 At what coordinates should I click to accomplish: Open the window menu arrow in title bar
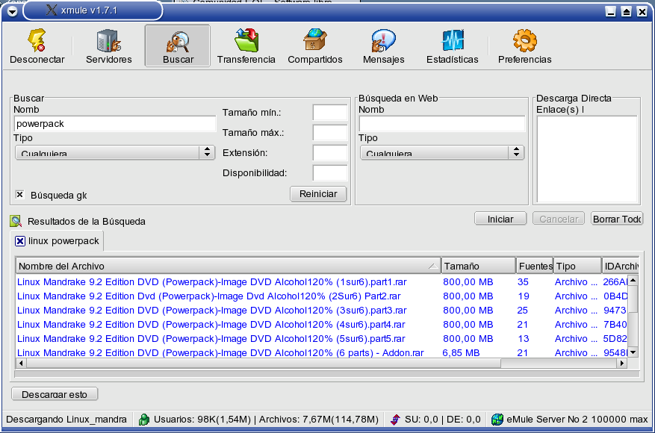[12, 11]
